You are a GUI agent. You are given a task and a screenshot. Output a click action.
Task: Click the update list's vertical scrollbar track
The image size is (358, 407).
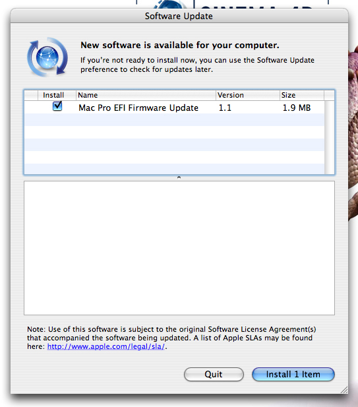tap(330, 137)
